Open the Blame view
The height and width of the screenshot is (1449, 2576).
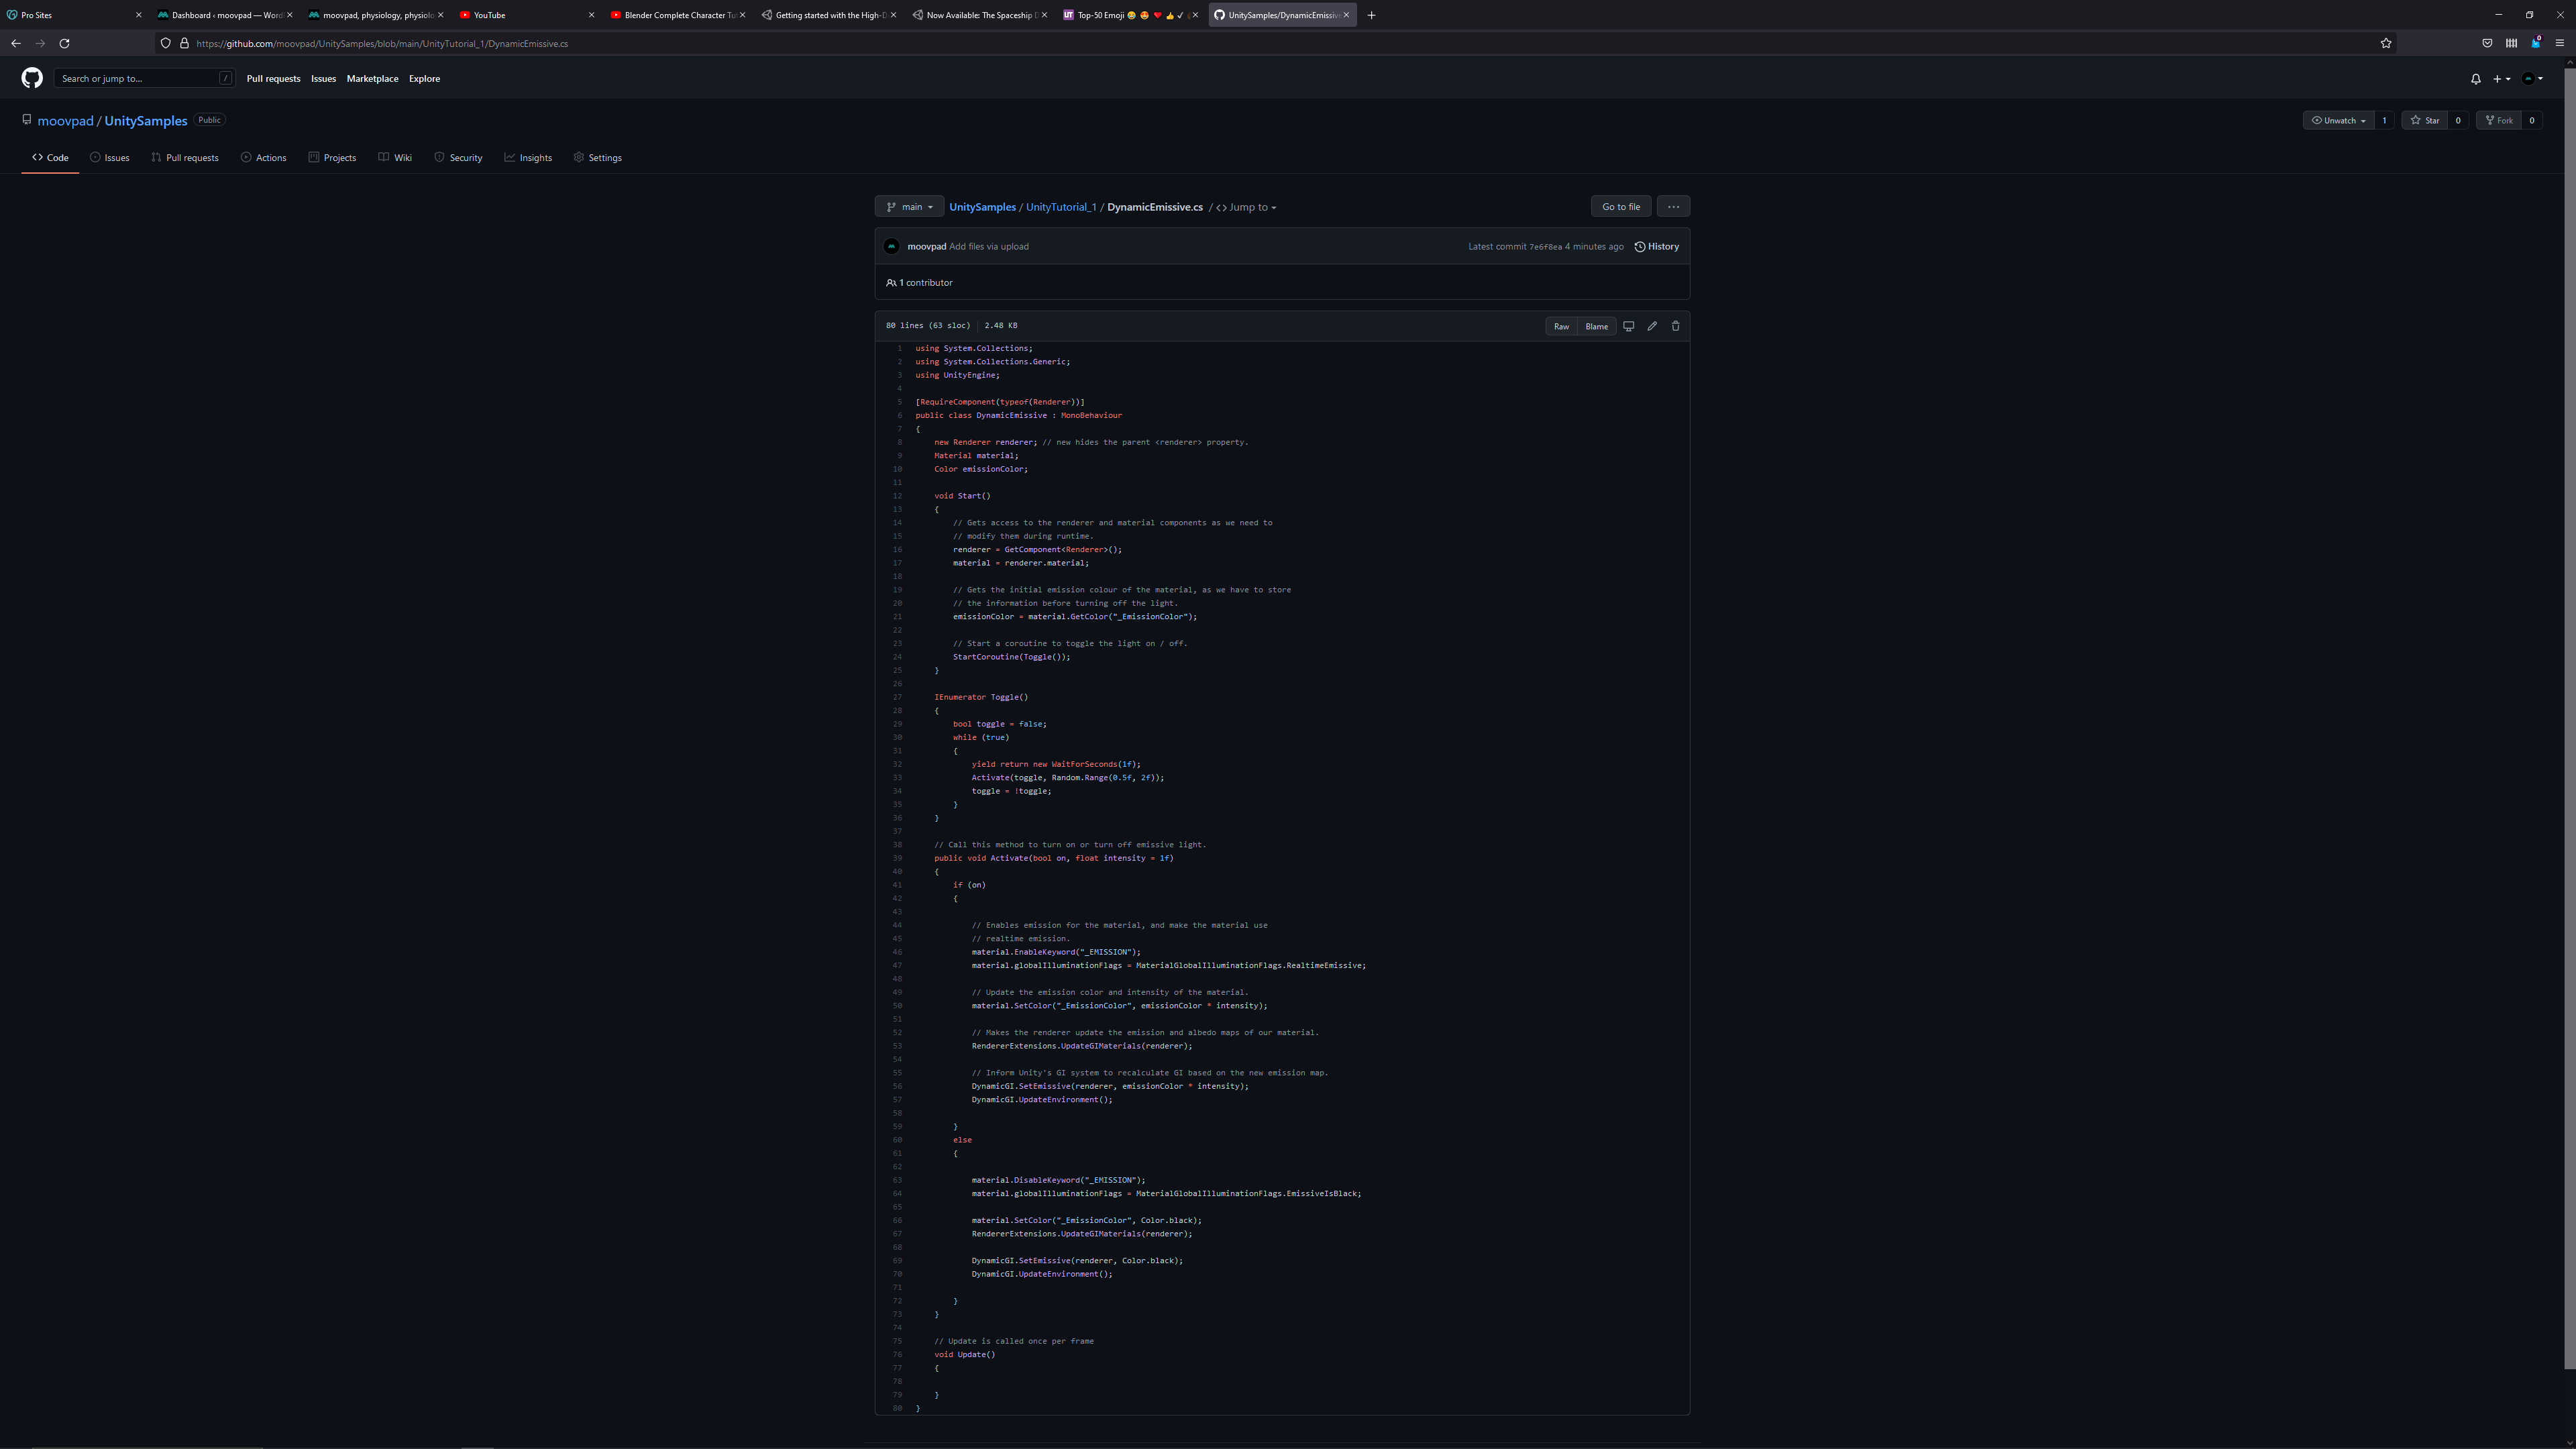pos(1596,326)
